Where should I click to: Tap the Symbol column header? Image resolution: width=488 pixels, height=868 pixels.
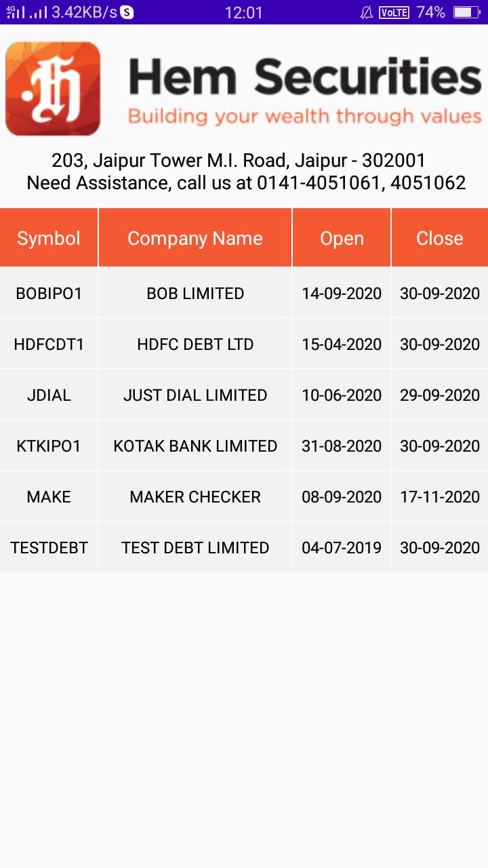coord(49,238)
